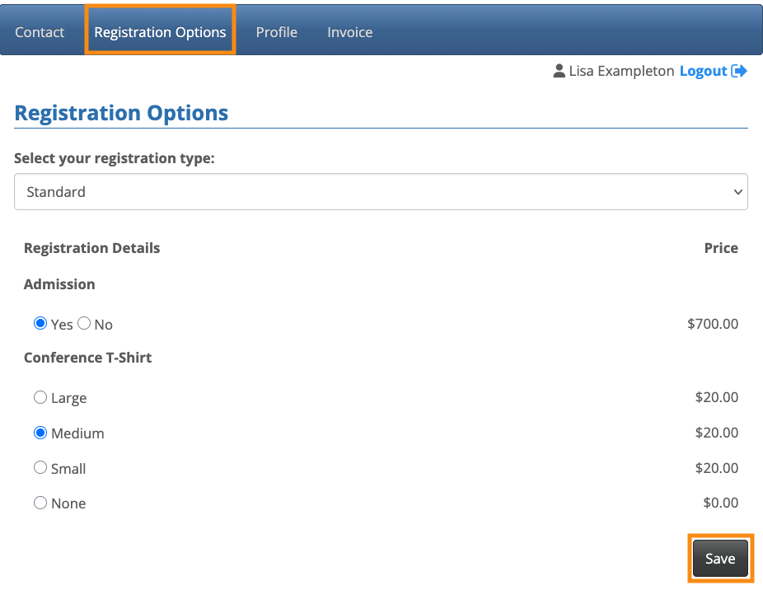This screenshot has width=763, height=604.
Task: Go to the Profile tab
Action: pos(276,32)
